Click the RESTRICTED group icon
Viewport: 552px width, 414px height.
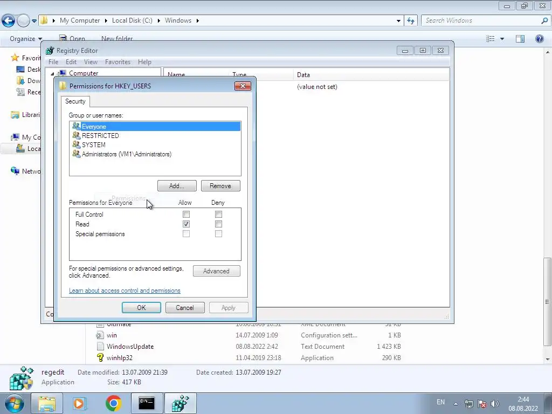click(x=77, y=135)
